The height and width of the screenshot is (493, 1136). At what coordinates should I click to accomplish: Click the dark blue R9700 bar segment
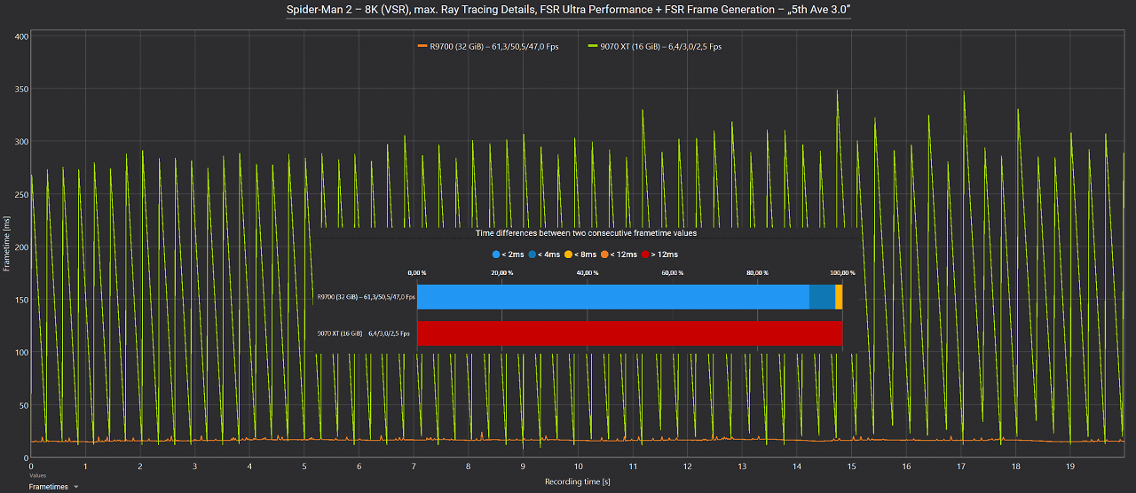[822, 297]
